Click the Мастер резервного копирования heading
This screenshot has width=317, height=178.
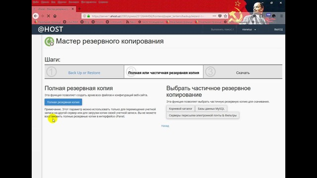[110, 41]
